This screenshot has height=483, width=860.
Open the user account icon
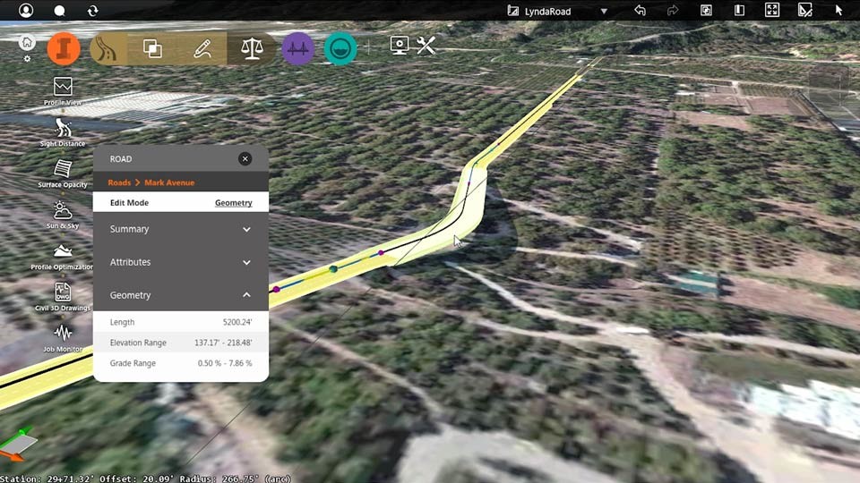coord(26,11)
